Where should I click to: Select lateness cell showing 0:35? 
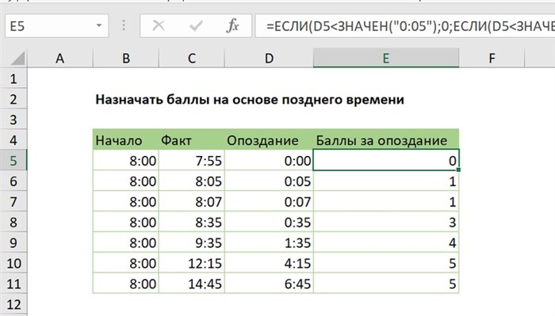269,222
